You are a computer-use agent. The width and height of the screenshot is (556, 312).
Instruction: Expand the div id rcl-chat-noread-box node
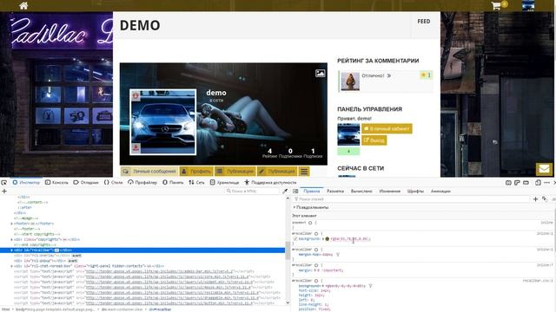(x=11, y=266)
